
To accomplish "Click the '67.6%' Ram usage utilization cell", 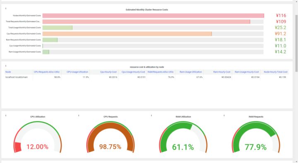I will coord(199,77).
